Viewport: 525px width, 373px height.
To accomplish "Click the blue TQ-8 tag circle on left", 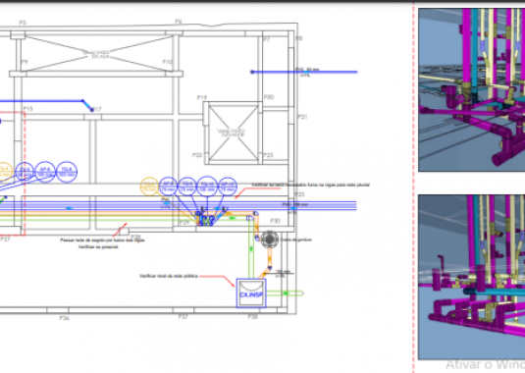I will (x=67, y=172).
